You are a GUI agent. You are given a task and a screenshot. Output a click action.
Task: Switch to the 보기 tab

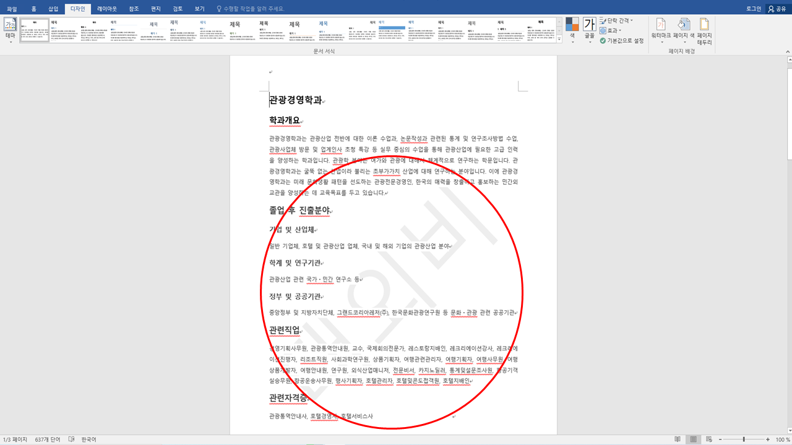tap(199, 9)
